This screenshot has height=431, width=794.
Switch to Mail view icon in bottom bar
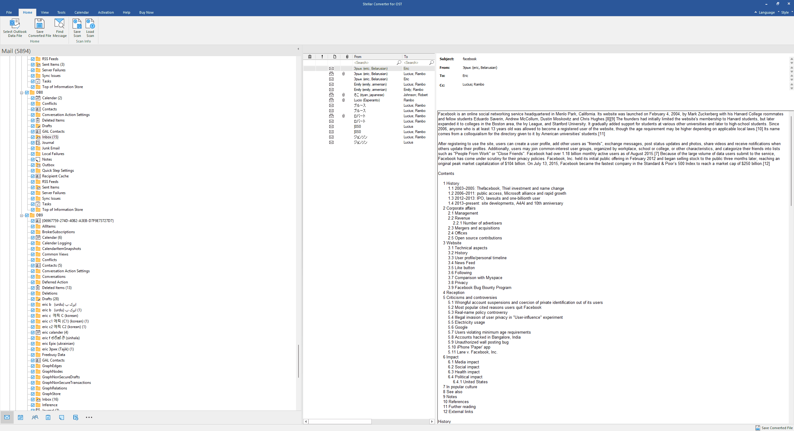click(x=7, y=417)
